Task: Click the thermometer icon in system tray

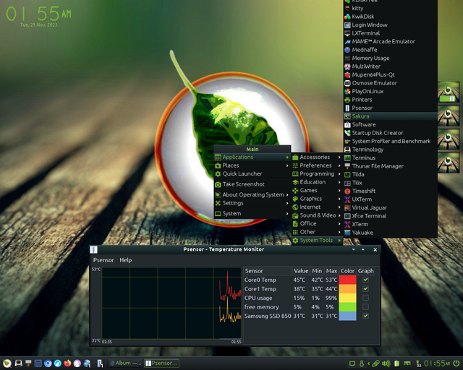Action: (362, 363)
